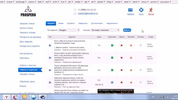Remove the 7 р. task with red cross
Screen dimensions: 178x100
pyautogui.click(x=122, y=45)
